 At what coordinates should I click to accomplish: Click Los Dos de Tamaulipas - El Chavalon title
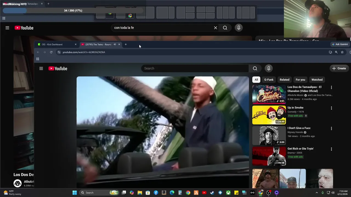click(304, 89)
